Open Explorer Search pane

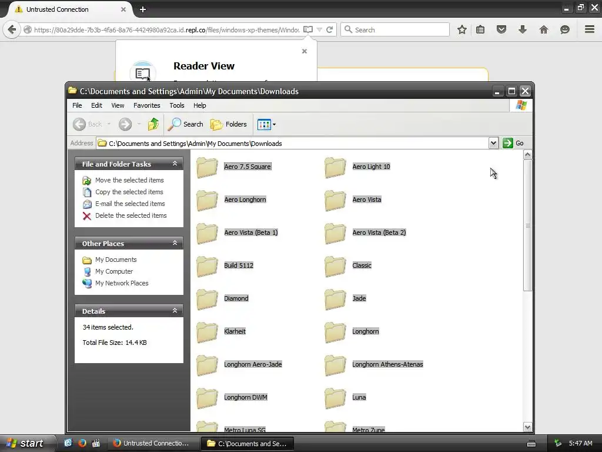coord(185,124)
